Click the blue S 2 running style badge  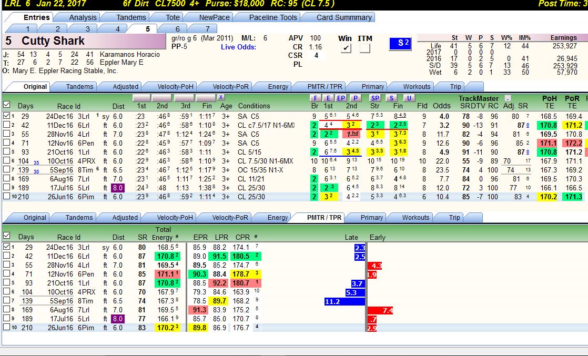(x=400, y=43)
